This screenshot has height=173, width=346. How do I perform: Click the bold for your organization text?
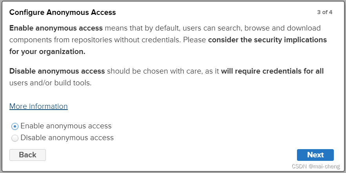pyautogui.click(x=47, y=52)
